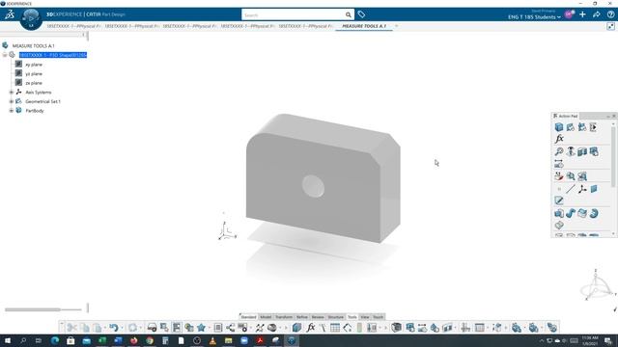This screenshot has height=347, width=618.
Task: Click the share graph icon in toolbar
Action: tap(230, 328)
